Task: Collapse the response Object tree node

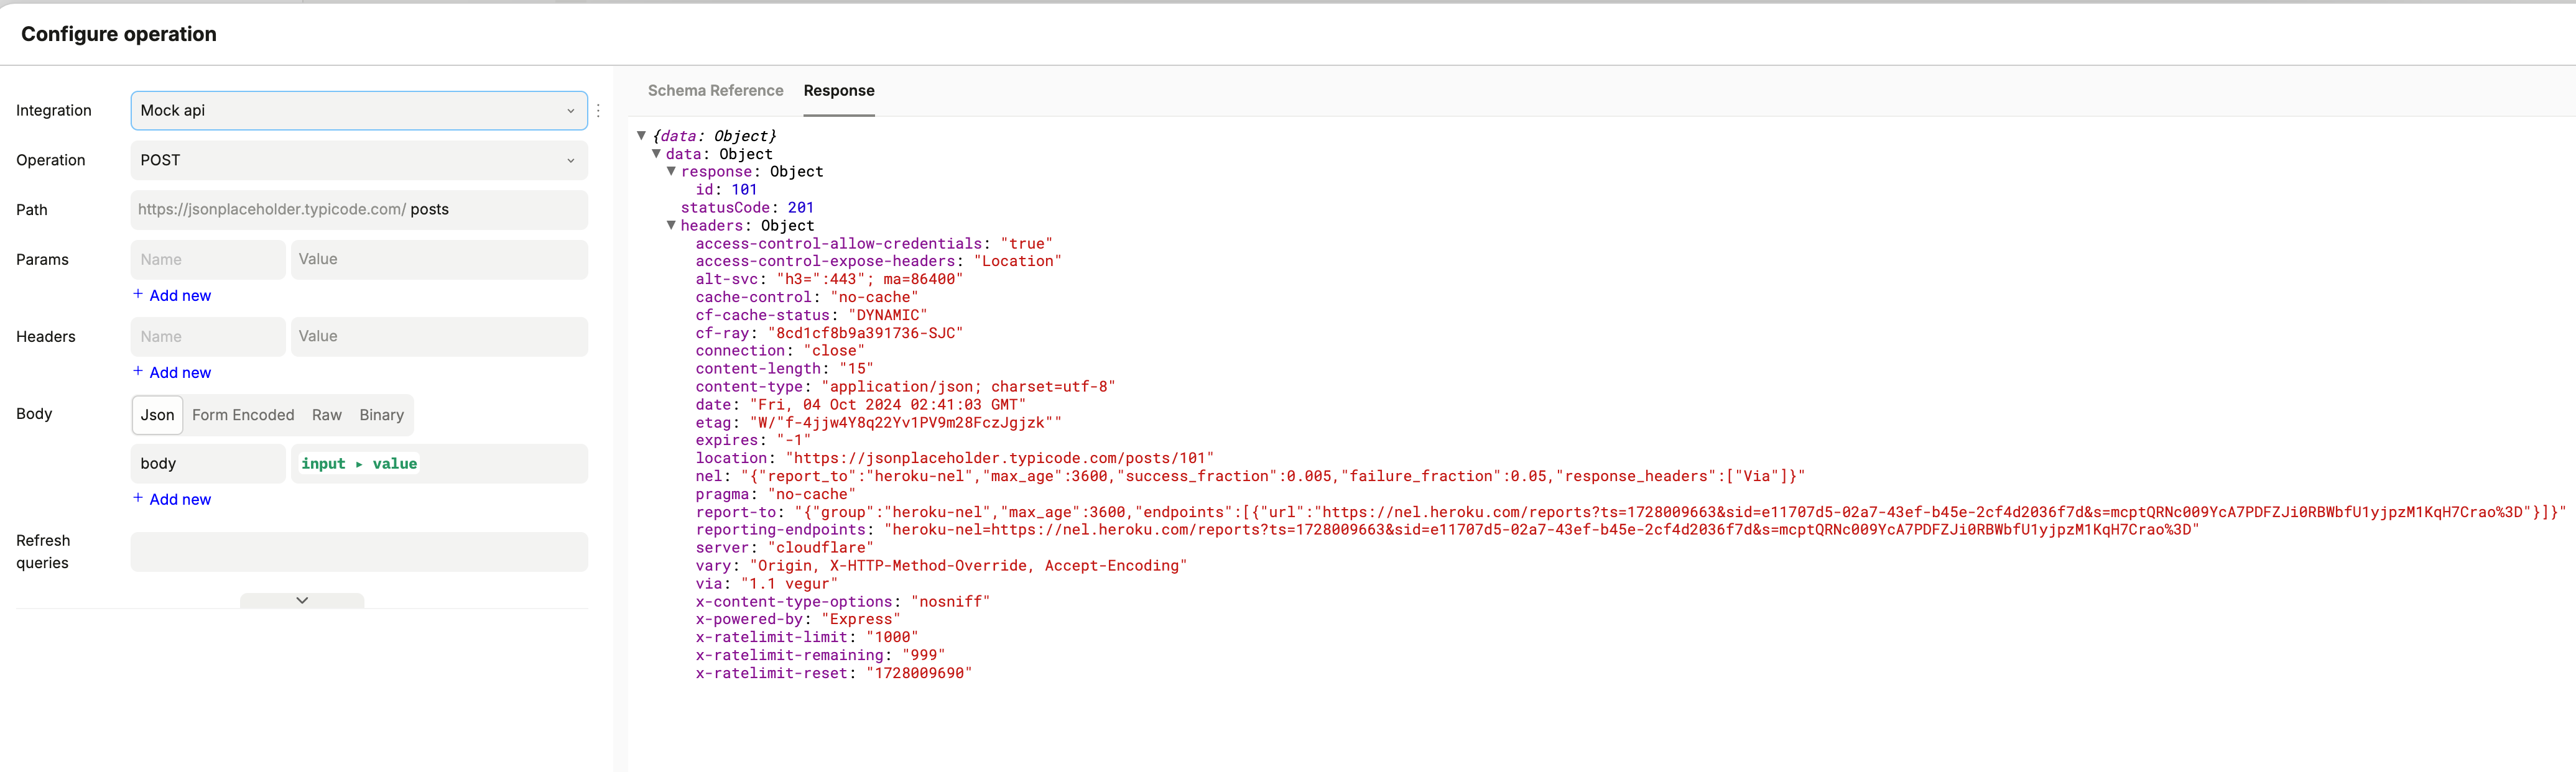Action: [x=672, y=172]
